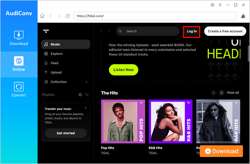Open the Download section in AudiConv sidebar
The width and height of the screenshot is (250, 164).
click(x=19, y=38)
